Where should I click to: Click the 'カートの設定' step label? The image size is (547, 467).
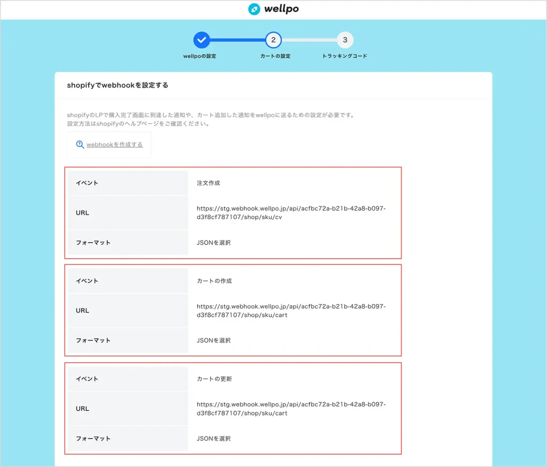pyautogui.click(x=274, y=56)
